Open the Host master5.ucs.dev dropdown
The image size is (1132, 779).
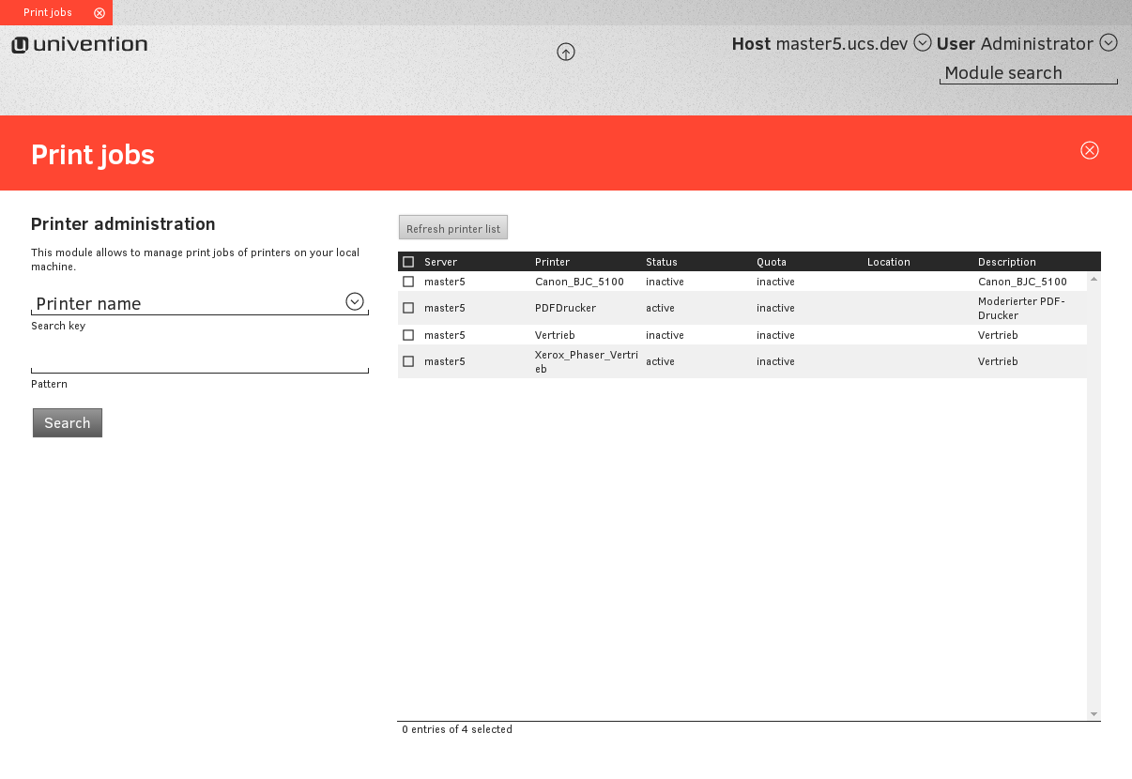pos(923,43)
